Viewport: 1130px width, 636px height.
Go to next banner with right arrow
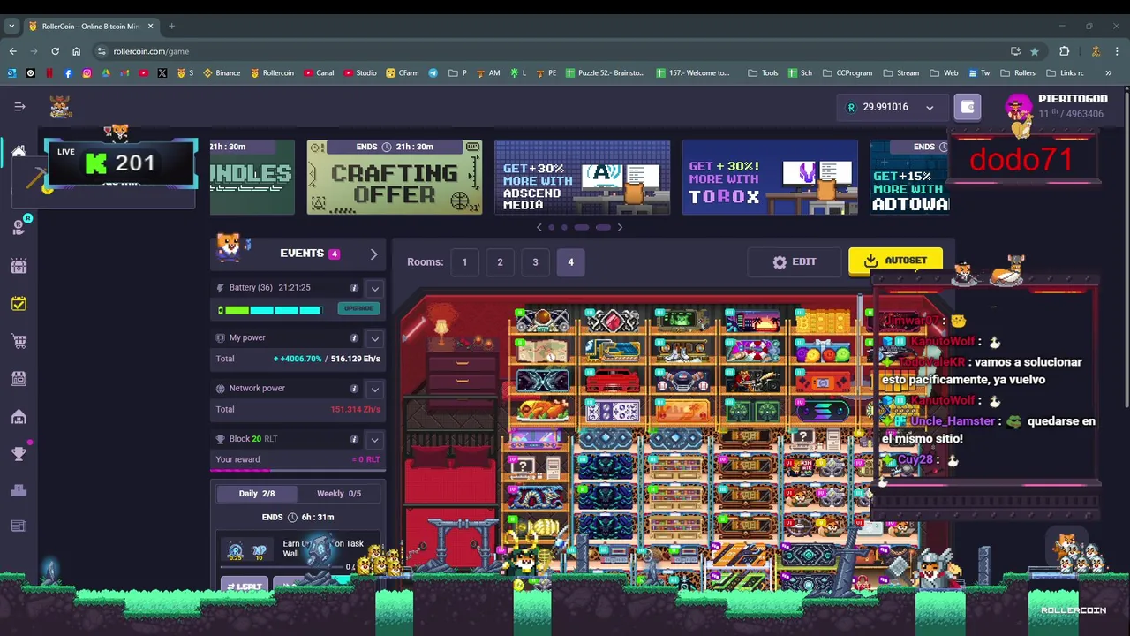tap(620, 228)
